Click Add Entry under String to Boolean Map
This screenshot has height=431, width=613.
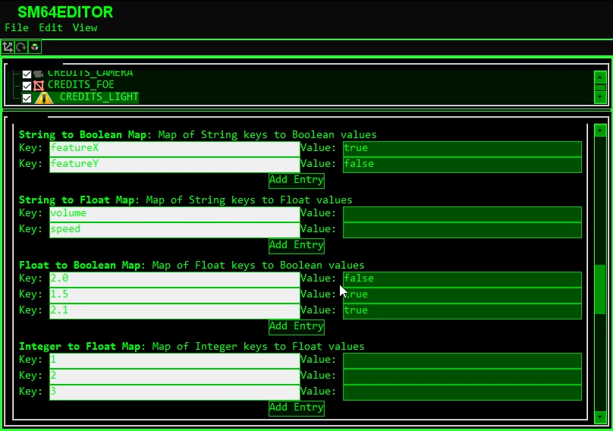click(297, 181)
